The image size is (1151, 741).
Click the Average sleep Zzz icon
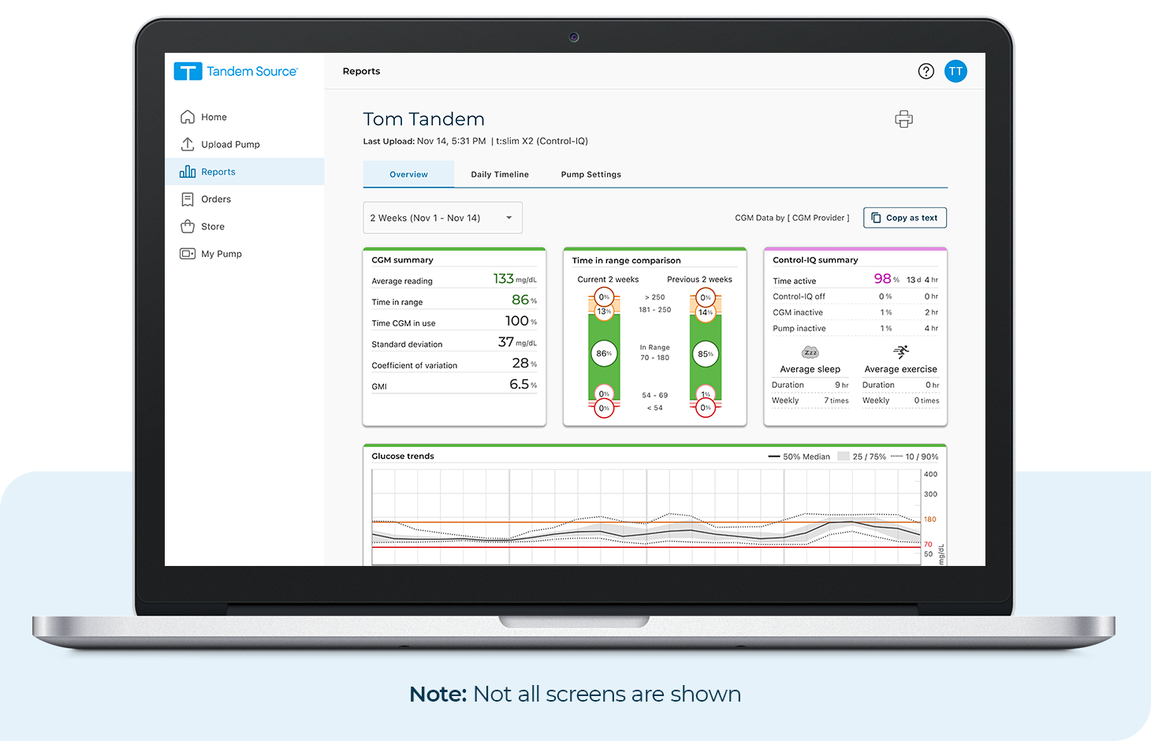coord(809,352)
